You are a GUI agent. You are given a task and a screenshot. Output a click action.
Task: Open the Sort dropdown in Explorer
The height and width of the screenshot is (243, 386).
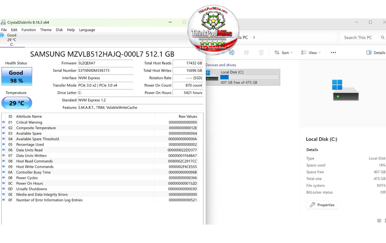[283, 53]
